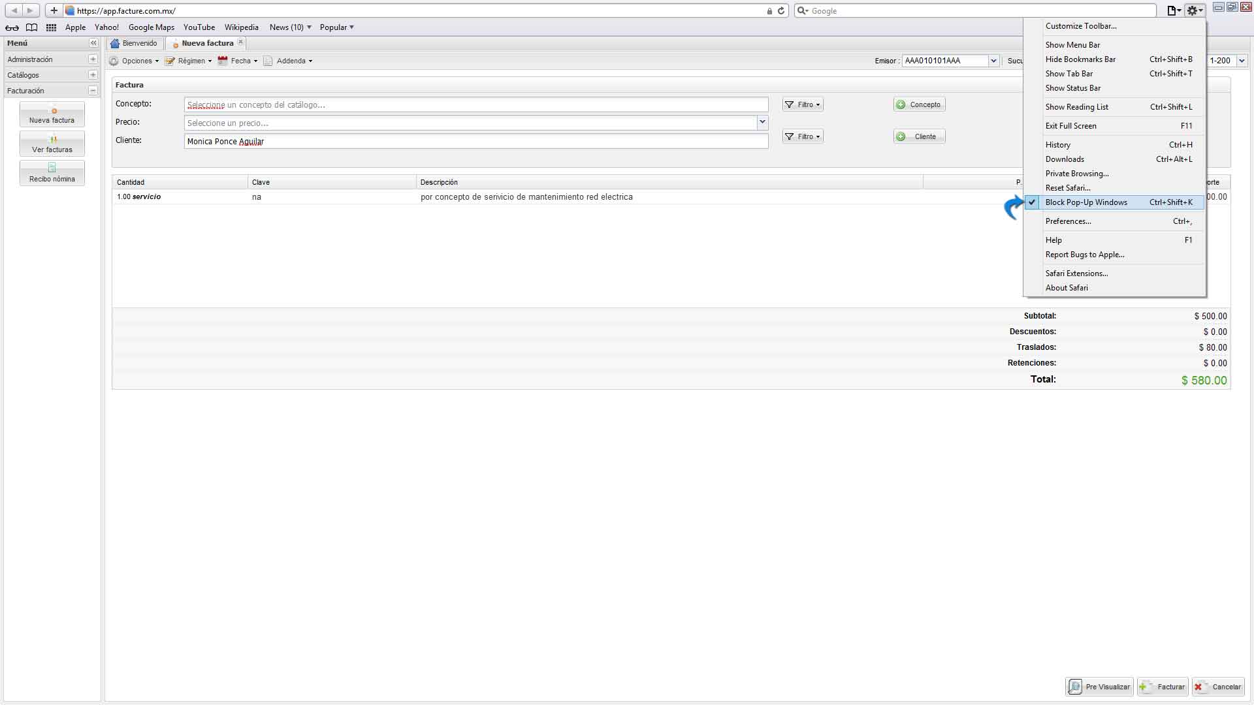The image size is (1254, 705).
Task: Click the Top Sites grid icon
Action: [x=51, y=27]
